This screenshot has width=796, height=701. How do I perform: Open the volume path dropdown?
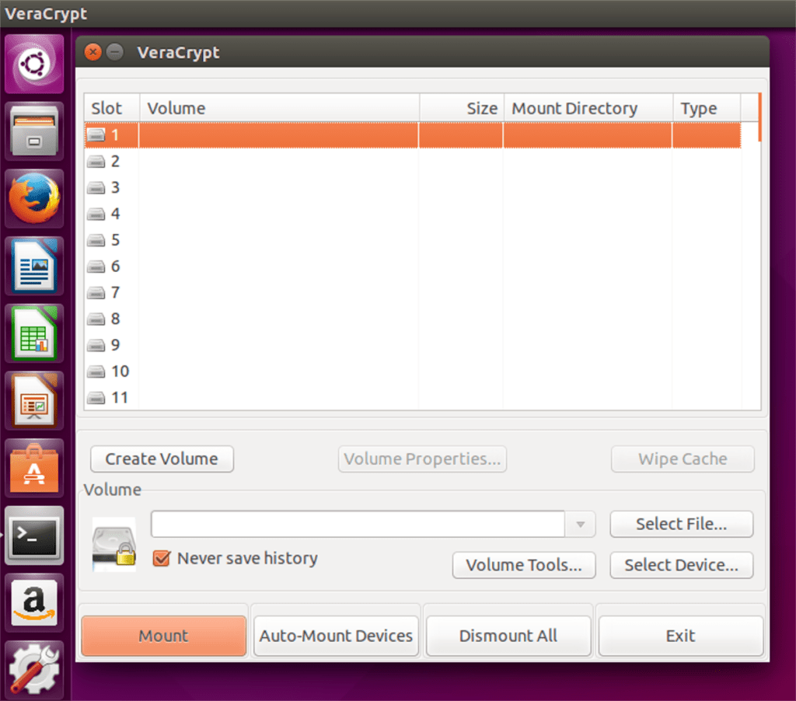pyautogui.click(x=579, y=524)
